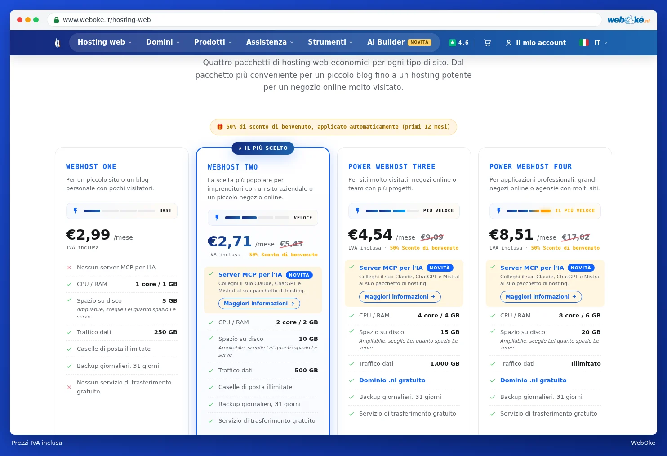
Task: Click the NOVITÀ badge next to AI Builder
Action: pos(419,42)
